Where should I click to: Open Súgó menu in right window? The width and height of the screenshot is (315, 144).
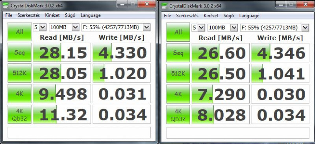(229, 16)
